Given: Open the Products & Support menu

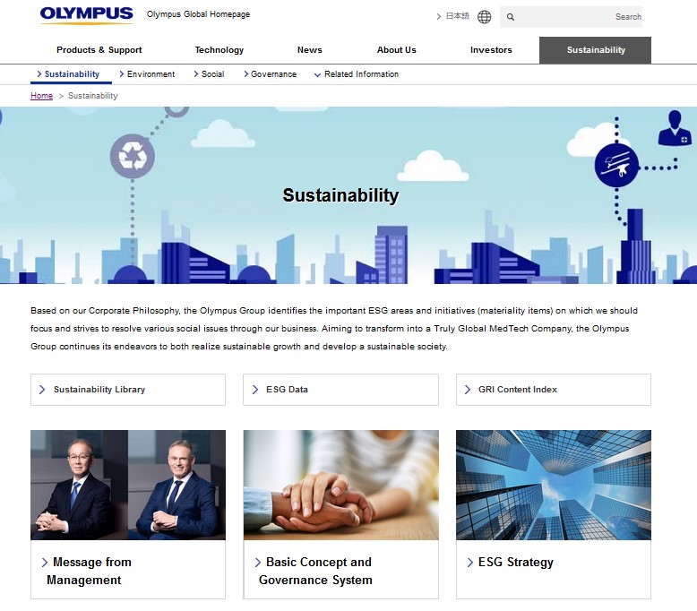Looking at the screenshot, I should 99,50.
